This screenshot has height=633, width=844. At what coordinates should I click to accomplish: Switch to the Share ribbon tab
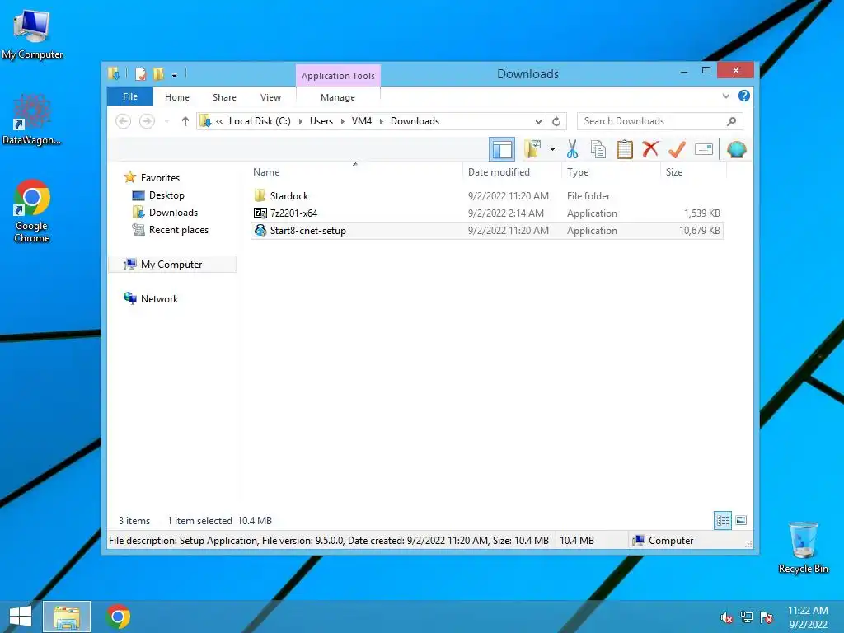point(224,97)
